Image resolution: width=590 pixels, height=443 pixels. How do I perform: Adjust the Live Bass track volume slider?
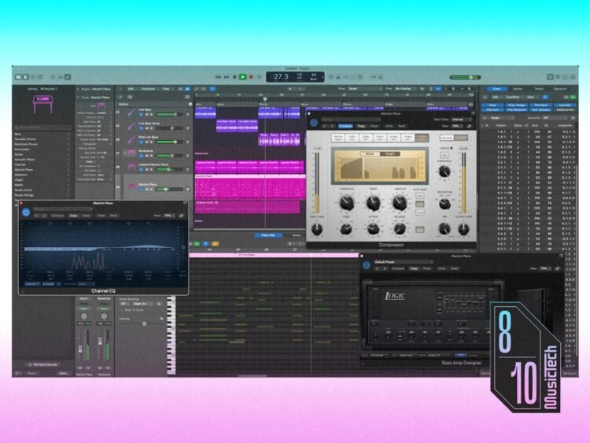click(169, 114)
